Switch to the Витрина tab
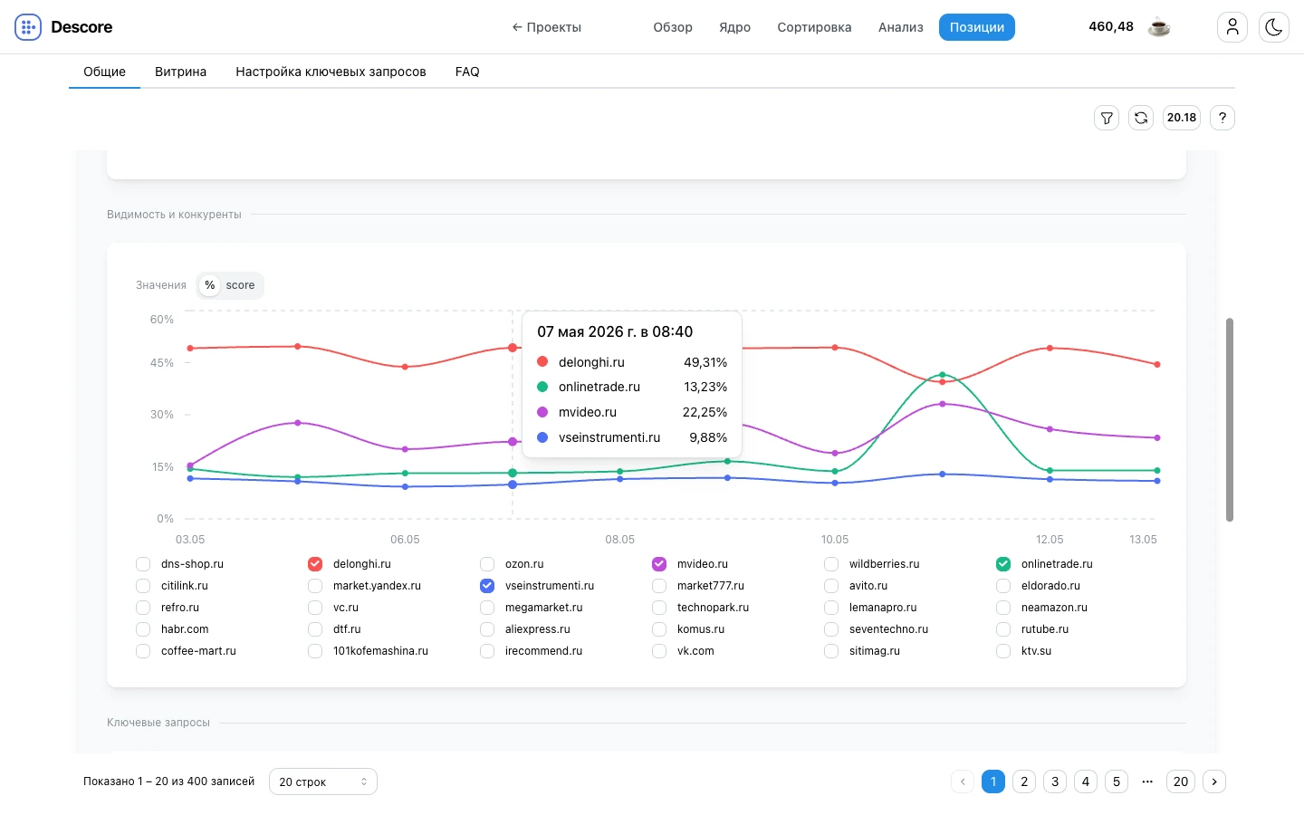The image size is (1304, 815). (x=181, y=72)
